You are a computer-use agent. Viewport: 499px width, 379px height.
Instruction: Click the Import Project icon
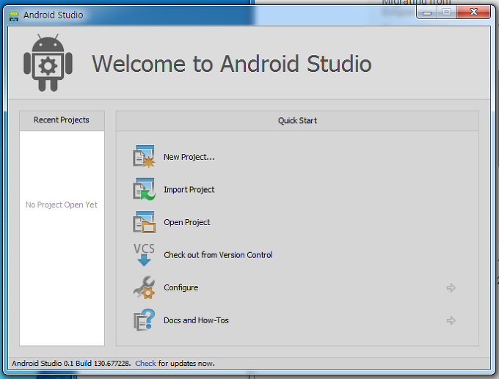tap(144, 189)
